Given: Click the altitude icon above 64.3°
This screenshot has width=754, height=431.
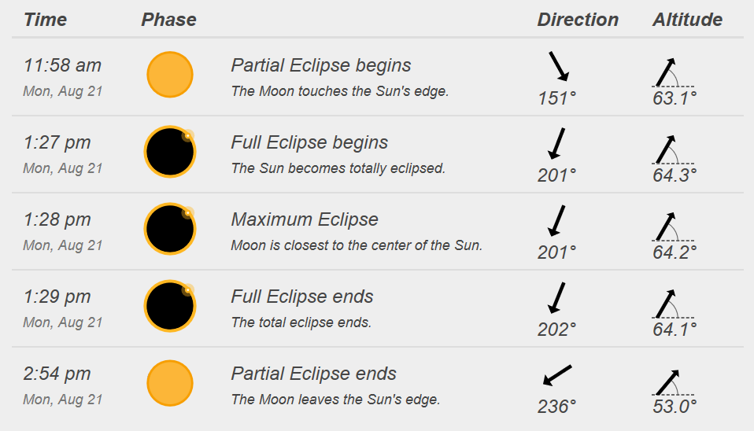Looking at the screenshot, I should coord(672,150).
